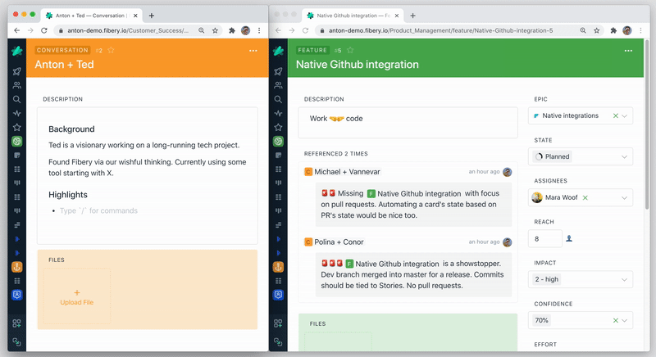The image size is (656, 357).
Task: Clear the Confidence value of 70%
Action: (615, 320)
